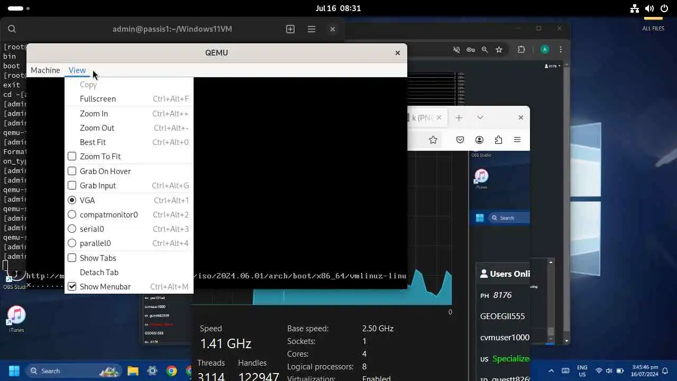This screenshot has height=381, width=677.
Task: Click the Windows taskbar Search box
Action: (74, 371)
